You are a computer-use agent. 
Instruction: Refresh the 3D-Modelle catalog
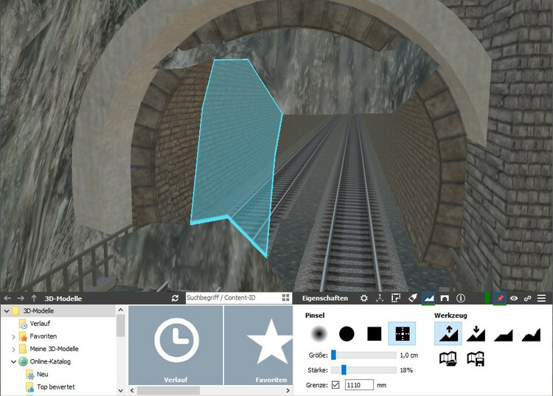175,299
